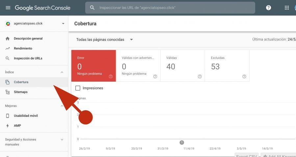The width and height of the screenshot is (296, 157).
Task: Open Descripción general page
Action: pos(28,39)
